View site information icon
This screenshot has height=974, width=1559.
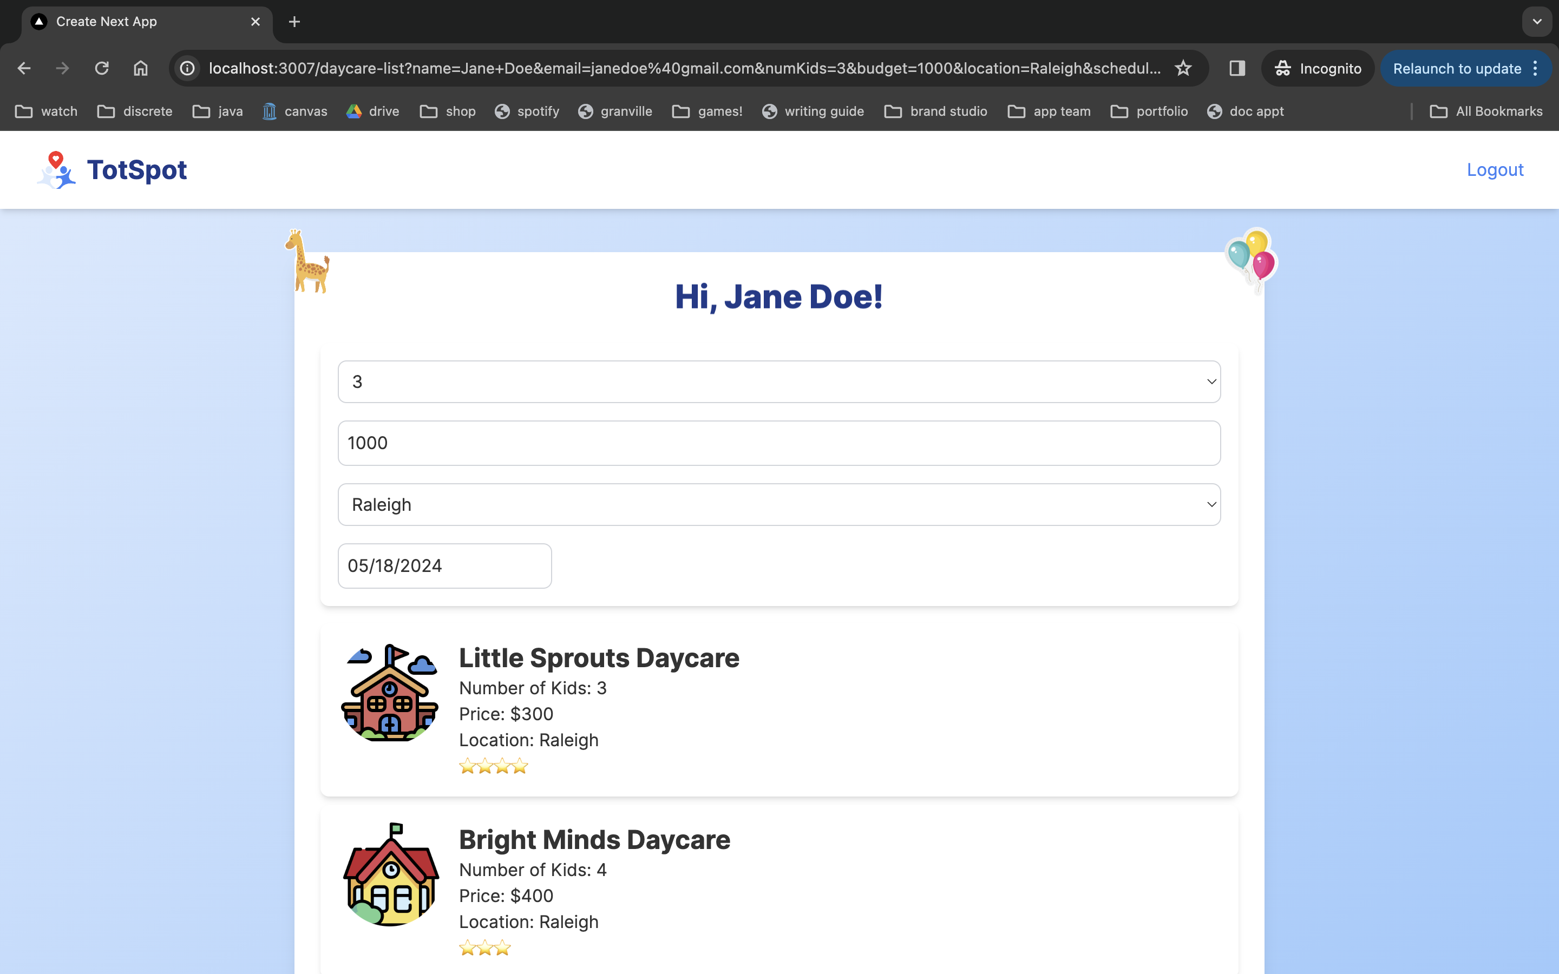(x=187, y=68)
